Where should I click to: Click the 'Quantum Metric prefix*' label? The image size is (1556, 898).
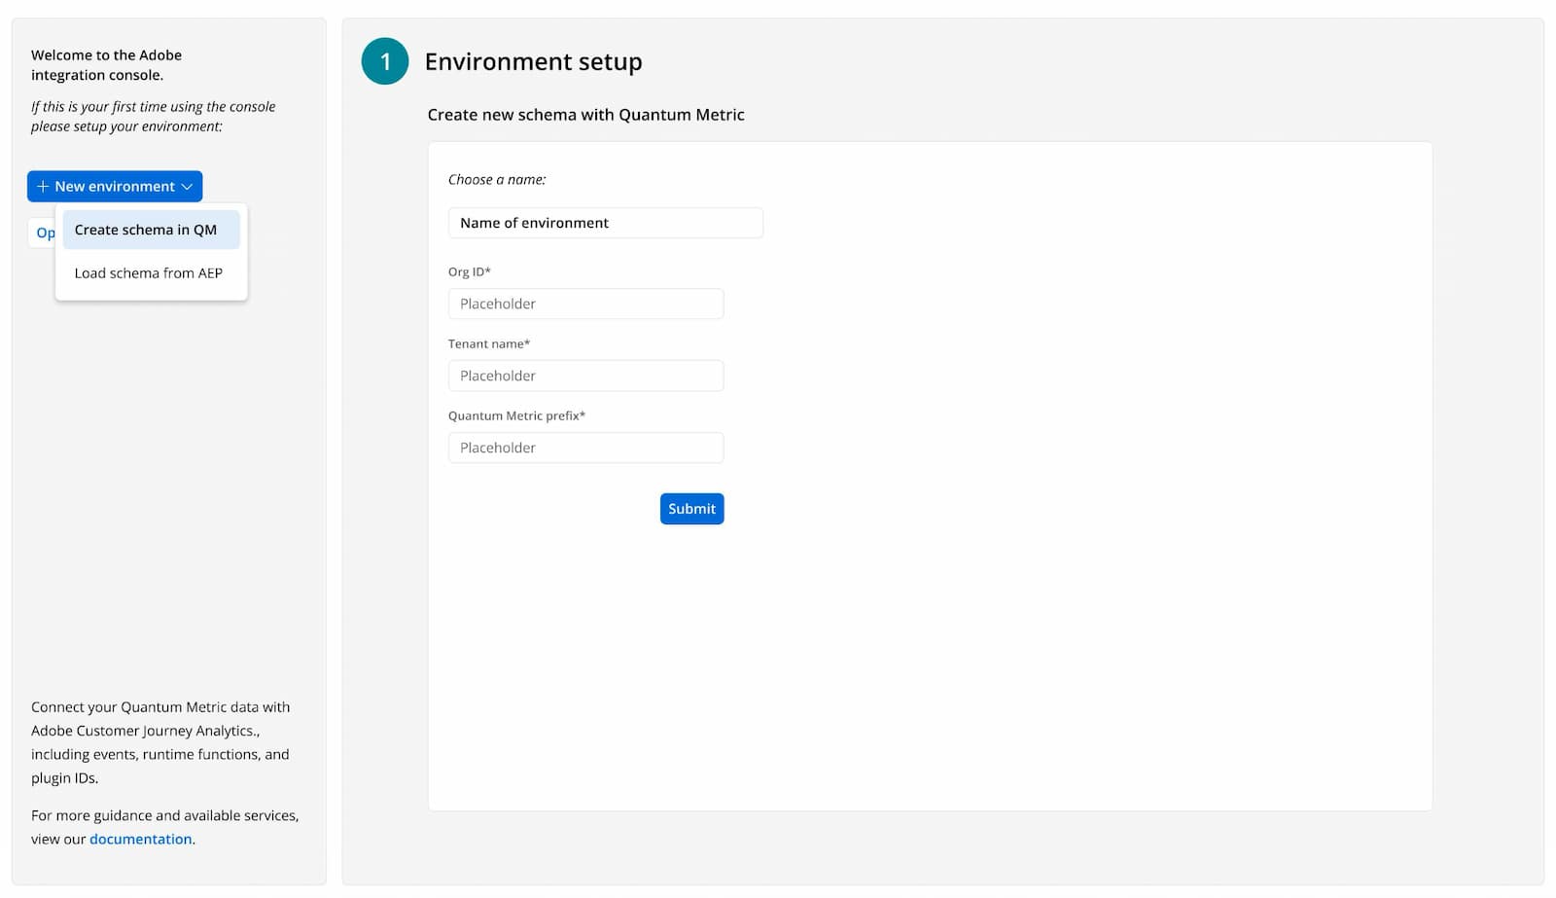tap(516, 415)
